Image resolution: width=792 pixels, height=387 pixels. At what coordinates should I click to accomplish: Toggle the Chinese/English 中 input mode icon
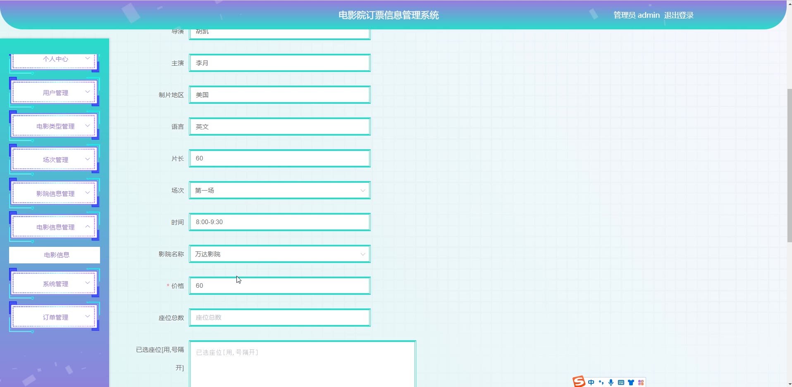(x=591, y=382)
